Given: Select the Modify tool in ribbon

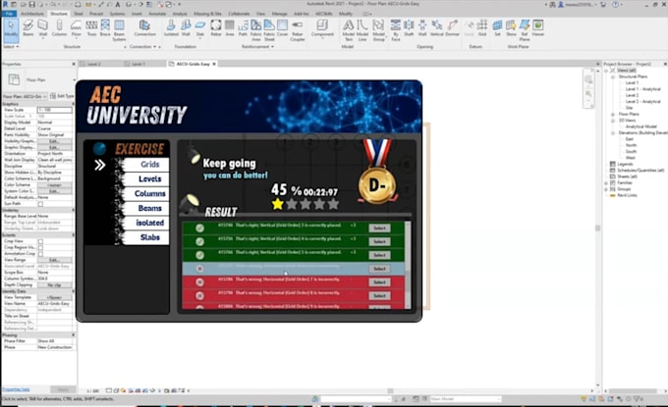Looking at the screenshot, I should coord(11,28).
